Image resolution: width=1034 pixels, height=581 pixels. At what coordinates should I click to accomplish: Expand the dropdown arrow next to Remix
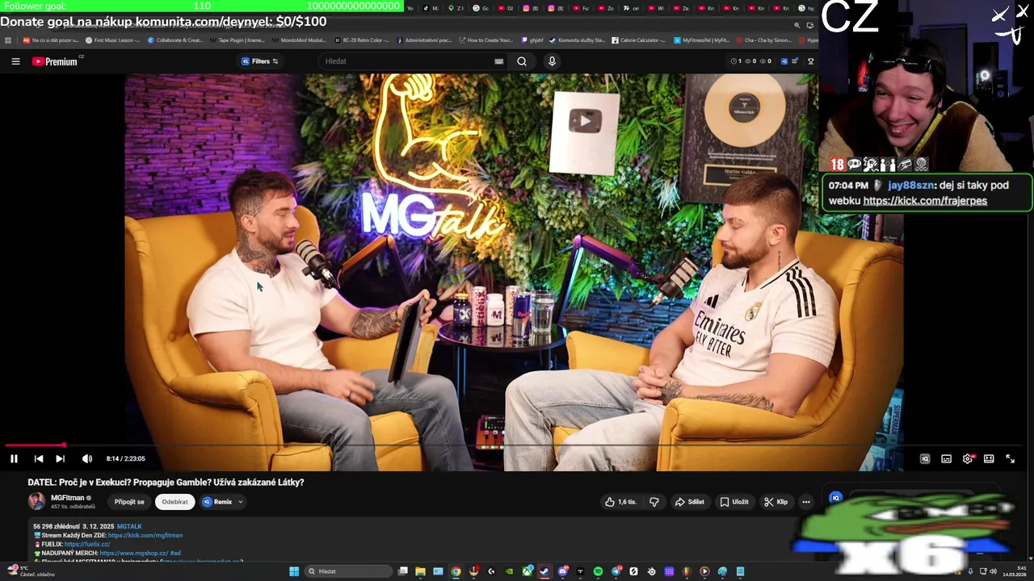[x=240, y=502]
